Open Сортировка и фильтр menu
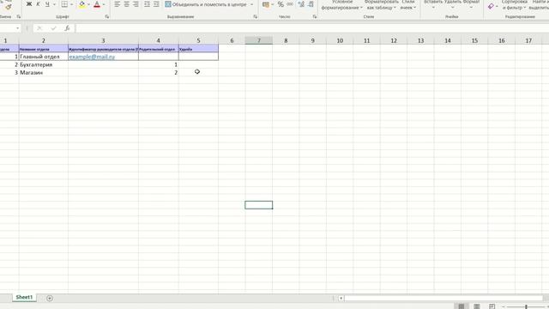Screen dimensions: 549x309 [514, 5]
